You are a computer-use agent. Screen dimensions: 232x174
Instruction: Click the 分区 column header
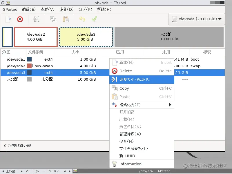(x=13, y=52)
